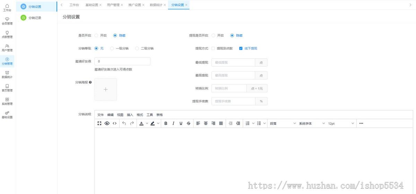The width and height of the screenshot is (416, 194).
Task: Increase indent in editor
Action: coord(238,123)
